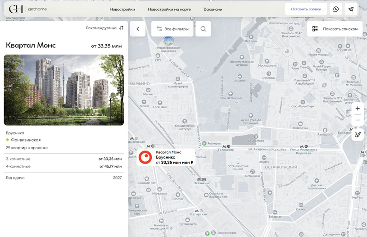This screenshot has height=237, width=367.
Task: Click the map search magnifier icon
Action: (x=203, y=29)
